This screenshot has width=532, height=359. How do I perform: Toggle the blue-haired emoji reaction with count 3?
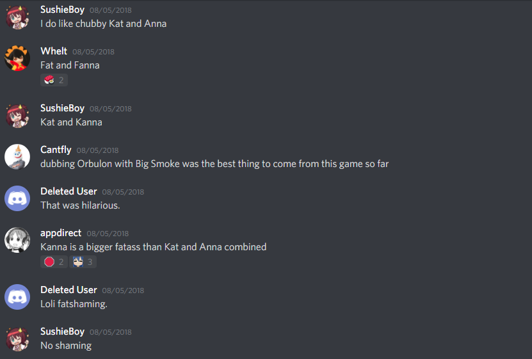click(83, 262)
